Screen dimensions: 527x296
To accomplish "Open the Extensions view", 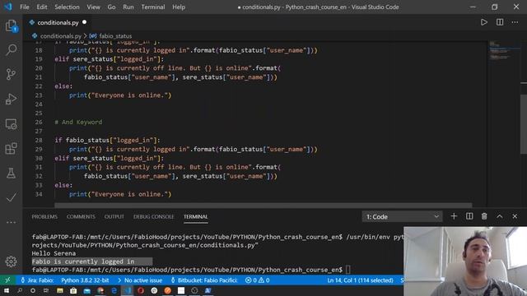I will click(x=11, y=148).
